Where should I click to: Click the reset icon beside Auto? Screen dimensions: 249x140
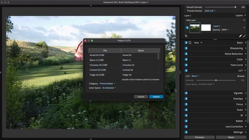click(190, 42)
